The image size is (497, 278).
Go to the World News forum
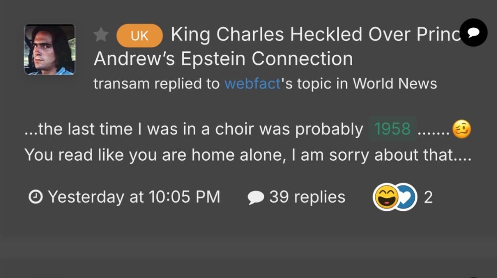[395, 84]
